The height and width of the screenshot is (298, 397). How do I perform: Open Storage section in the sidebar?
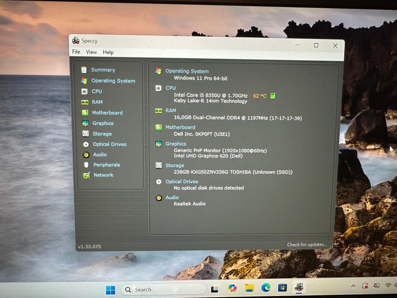(102, 134)
